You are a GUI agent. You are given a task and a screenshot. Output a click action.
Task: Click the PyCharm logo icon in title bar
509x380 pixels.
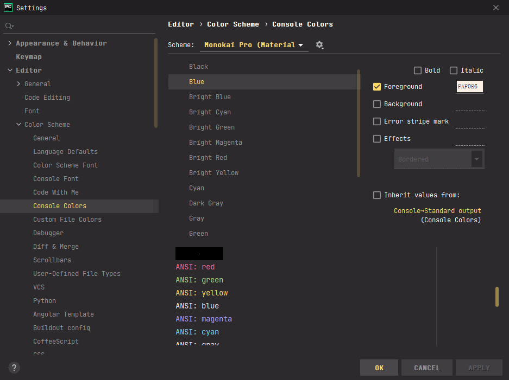[x=8, y=8]
